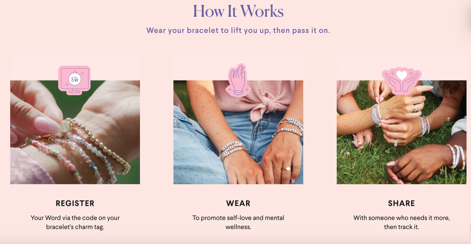Image resolution: width=471 pixels, height=244 pixels.
Task: Click the WEAR step title
Action: [238, 203]
